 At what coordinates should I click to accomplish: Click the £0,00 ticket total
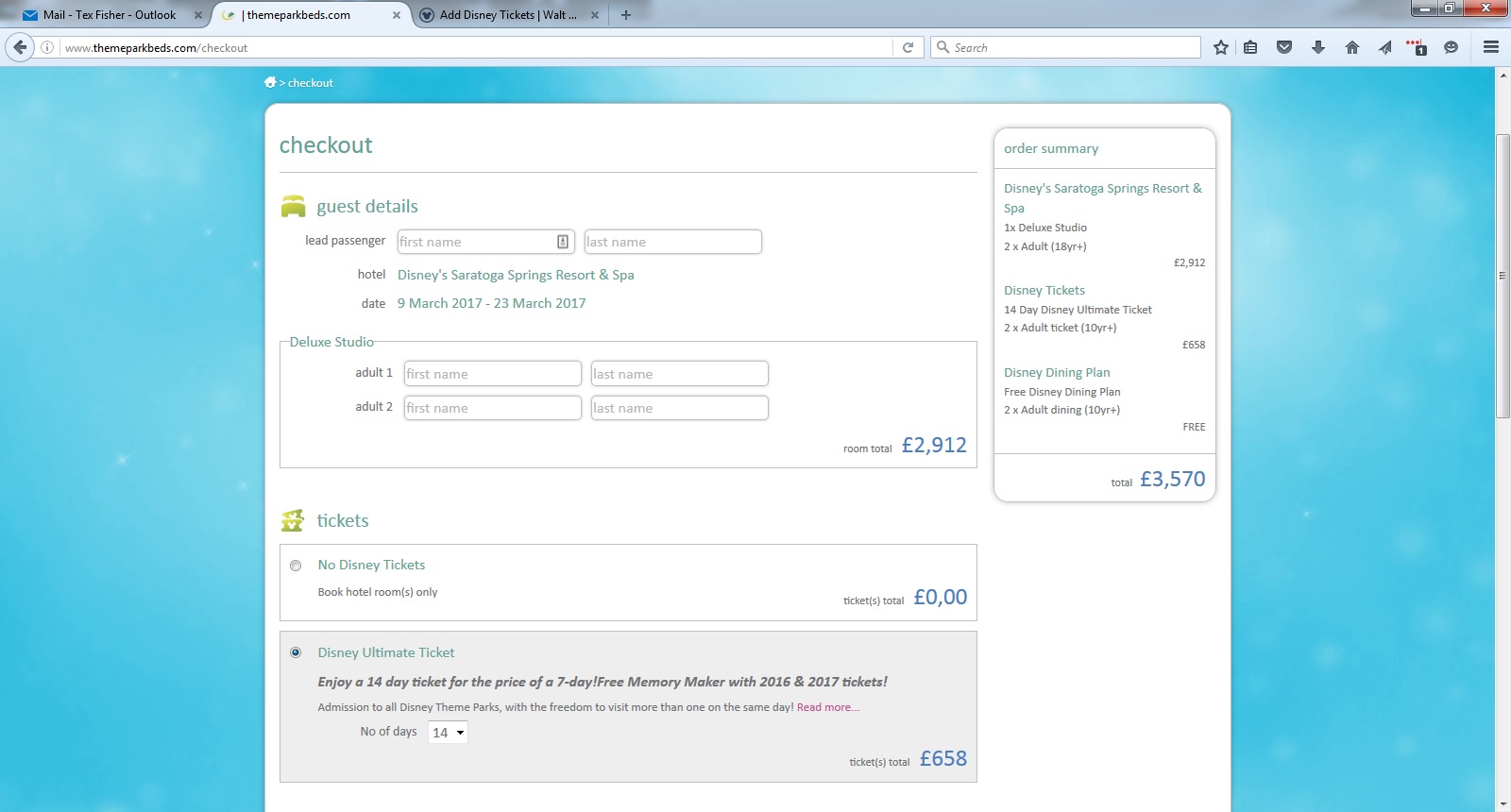tap(941, 597)
